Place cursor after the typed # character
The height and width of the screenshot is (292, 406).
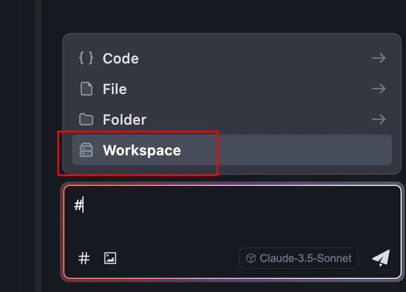click(84, 206)
